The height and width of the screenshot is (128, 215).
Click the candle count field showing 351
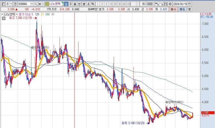[143, 4]
